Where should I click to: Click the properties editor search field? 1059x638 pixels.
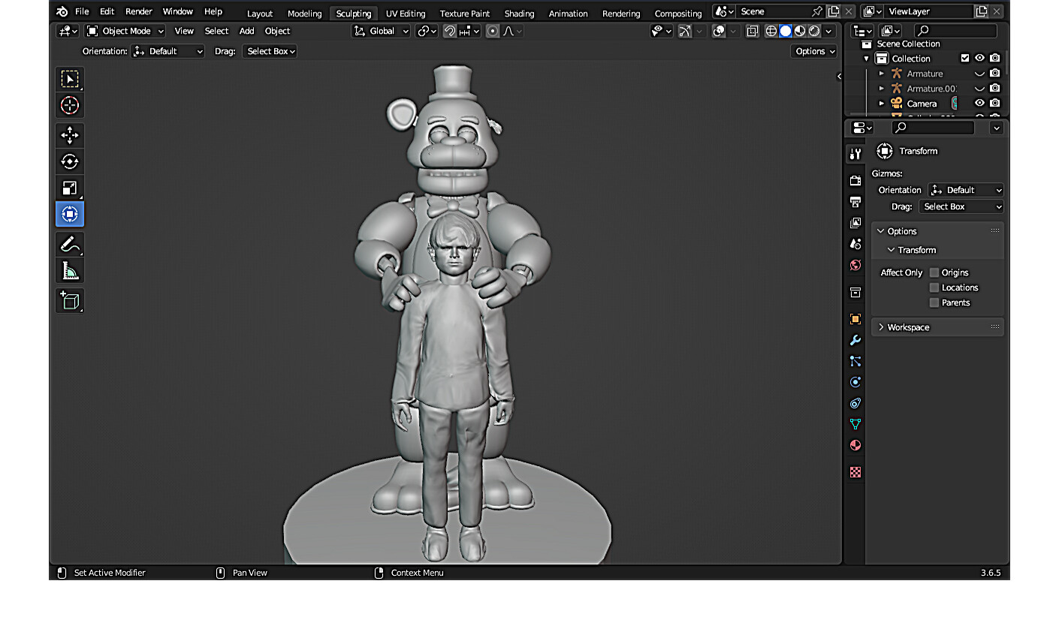tap(933, 128)
